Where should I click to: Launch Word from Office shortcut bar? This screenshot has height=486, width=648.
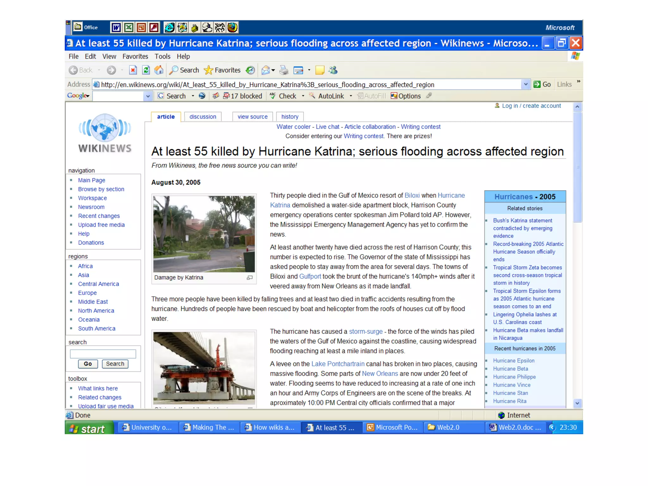116,28
